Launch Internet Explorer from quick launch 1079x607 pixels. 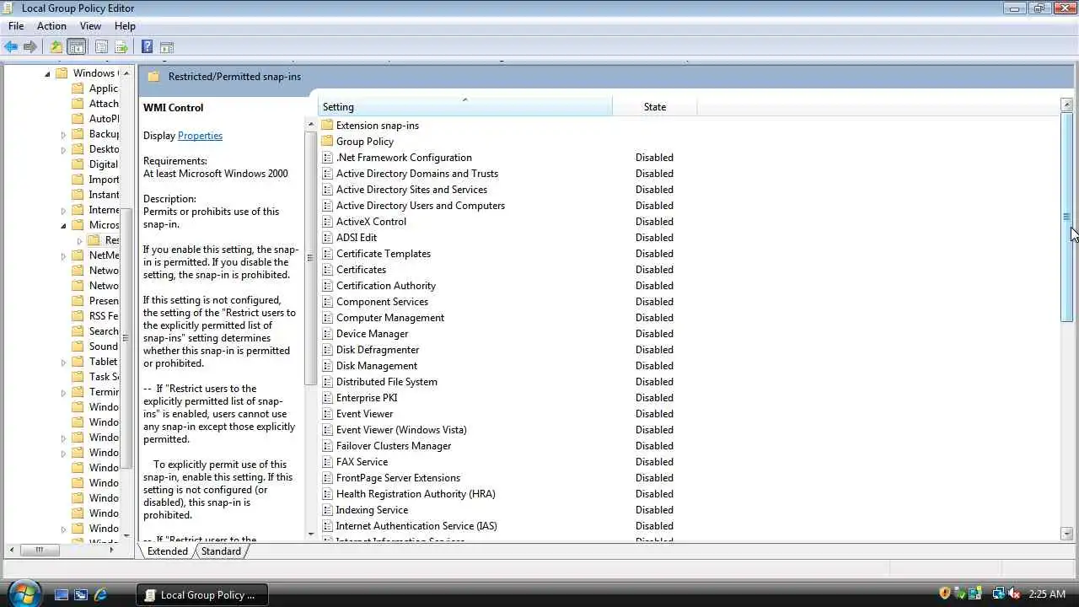tap(100, 594)
